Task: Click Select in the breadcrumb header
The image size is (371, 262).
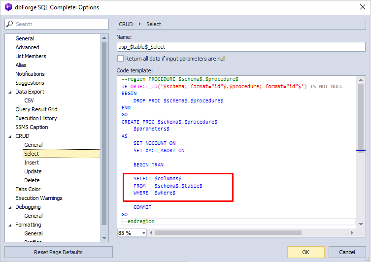Action: [154, 24]
